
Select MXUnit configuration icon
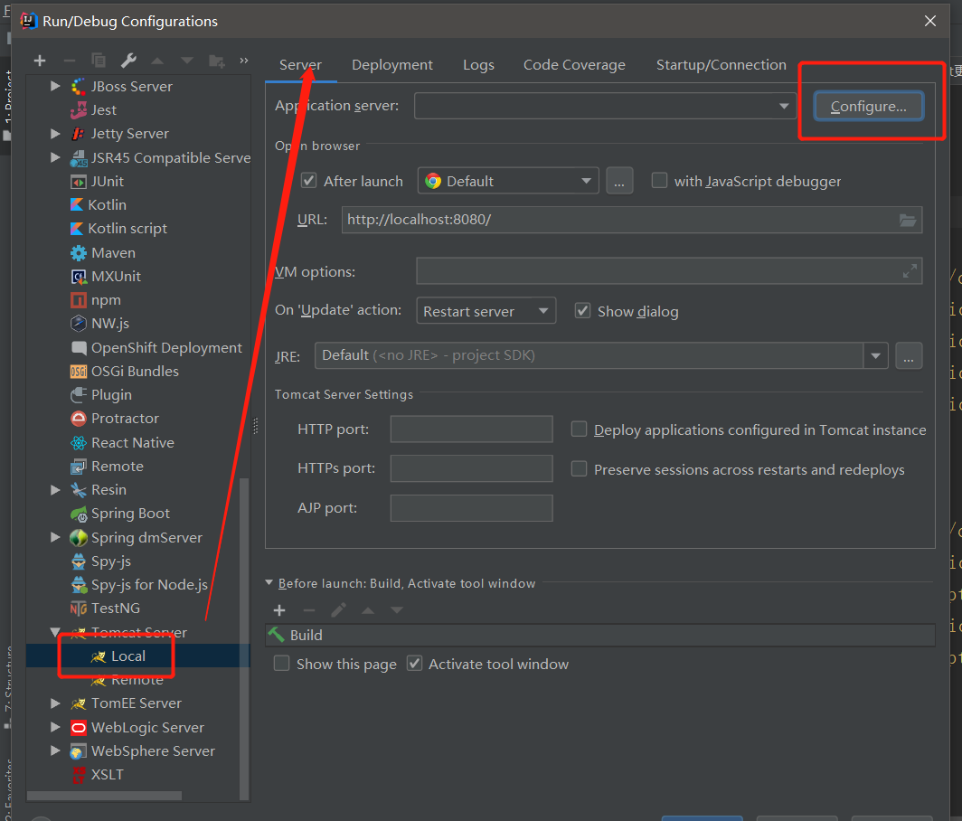(79, 277)
